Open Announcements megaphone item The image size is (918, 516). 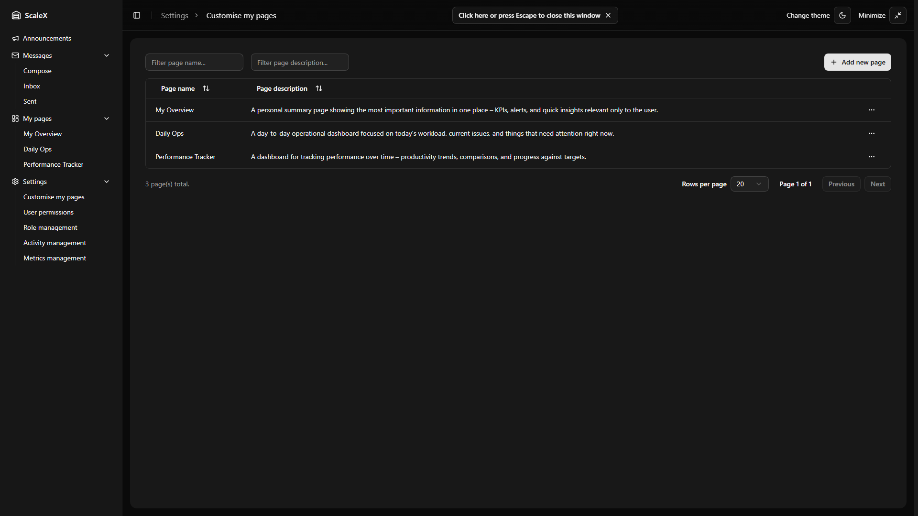pyautogui.click(x=47, y=38)
